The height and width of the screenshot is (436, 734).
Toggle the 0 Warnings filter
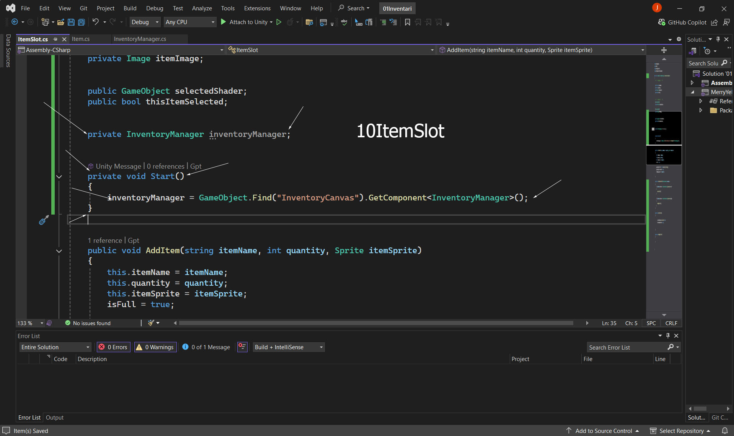point(155,347)
